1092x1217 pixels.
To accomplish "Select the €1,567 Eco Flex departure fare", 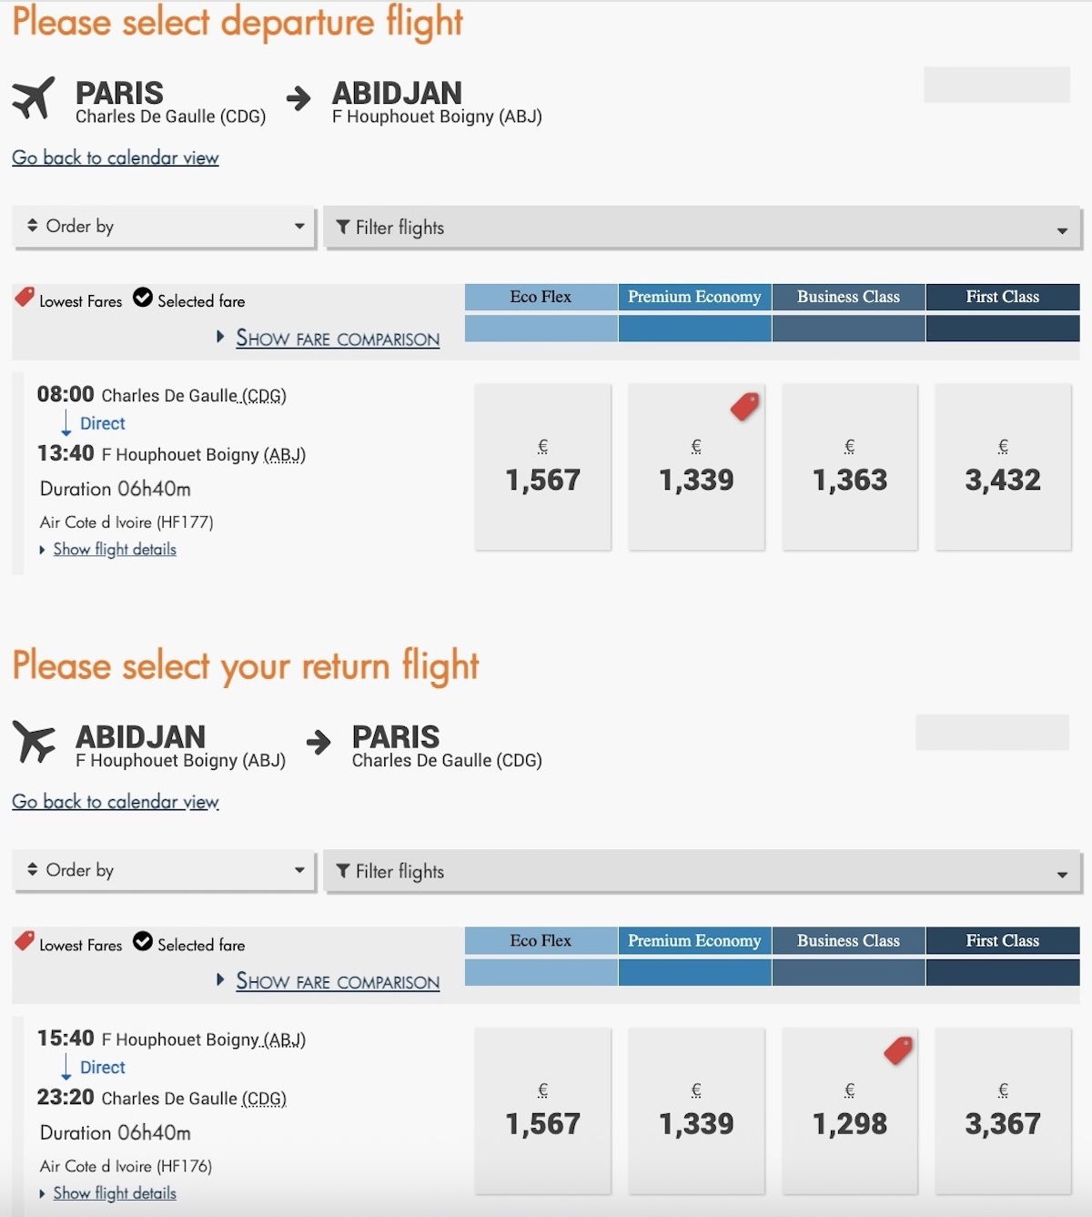I will tap(543, 467).
